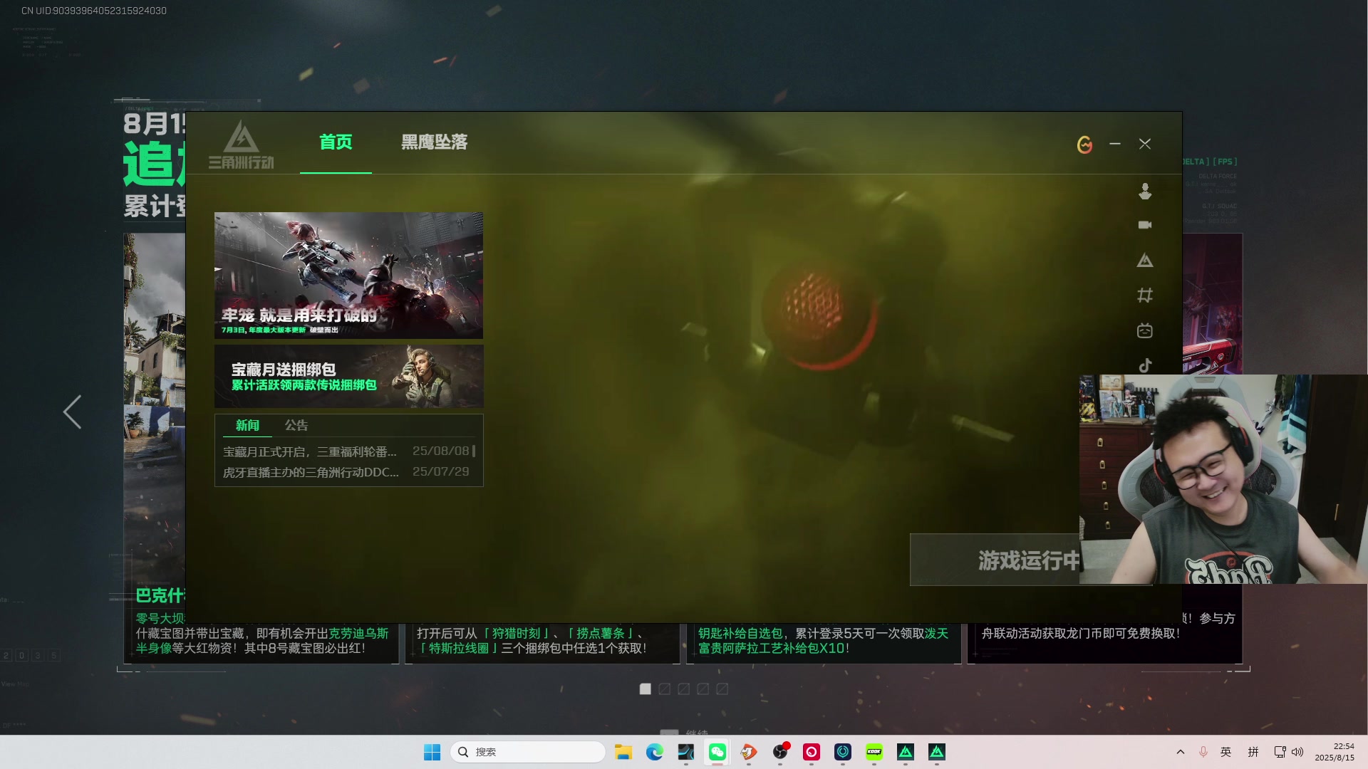Click the 游戏运行中 game status button
1368x769 pixels.
tap(995, 560)
